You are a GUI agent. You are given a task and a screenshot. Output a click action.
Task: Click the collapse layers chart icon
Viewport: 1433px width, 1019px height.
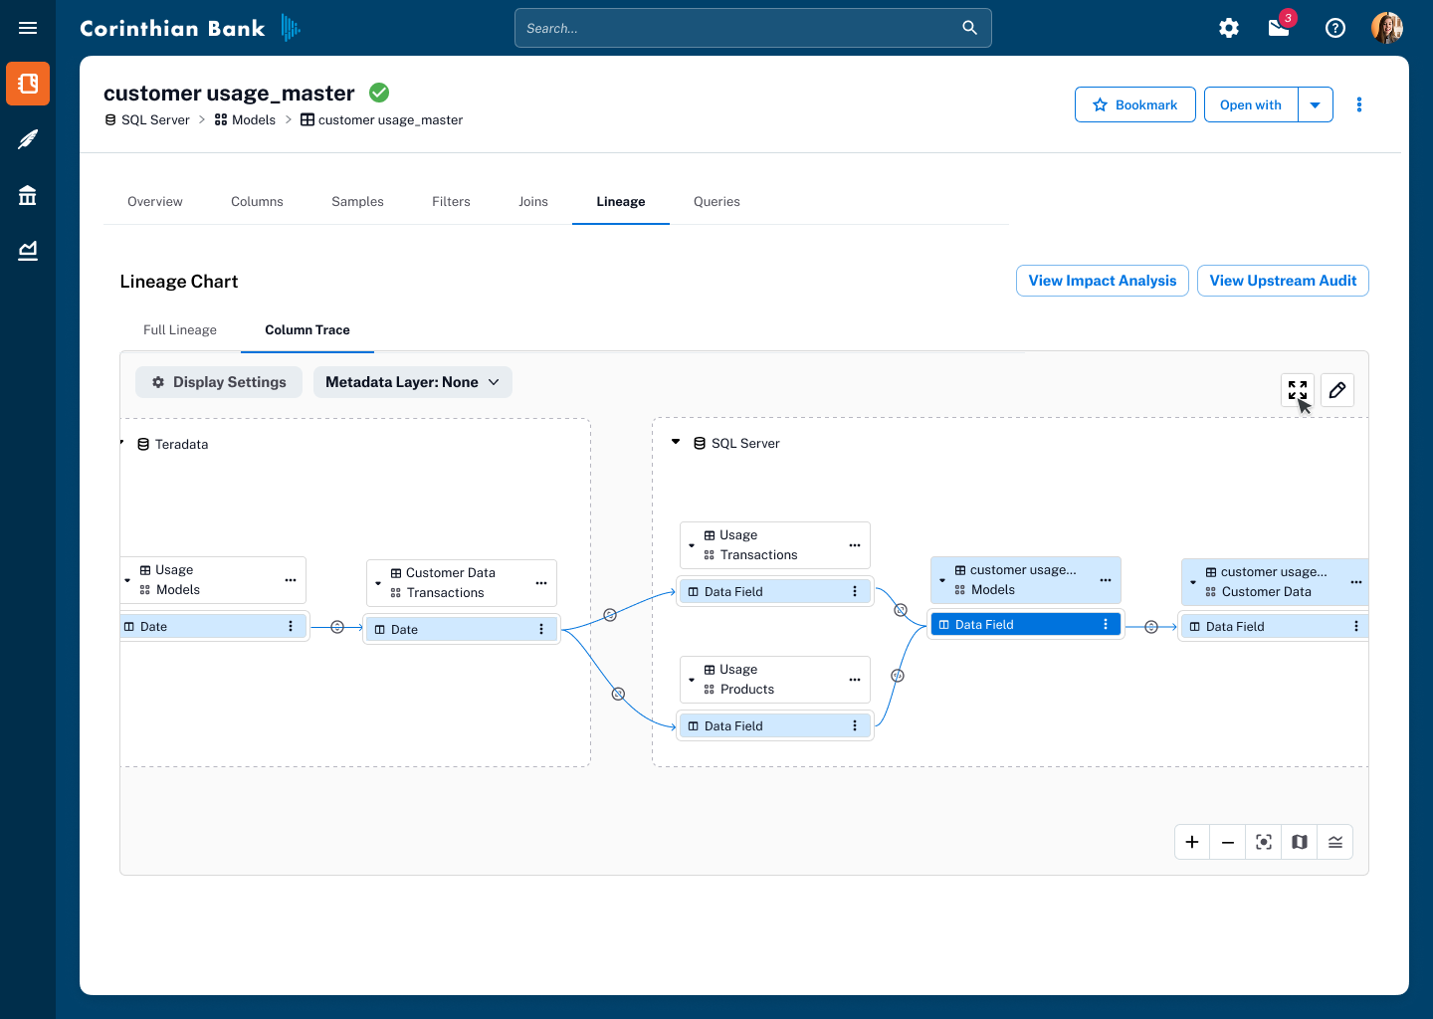1335,842
